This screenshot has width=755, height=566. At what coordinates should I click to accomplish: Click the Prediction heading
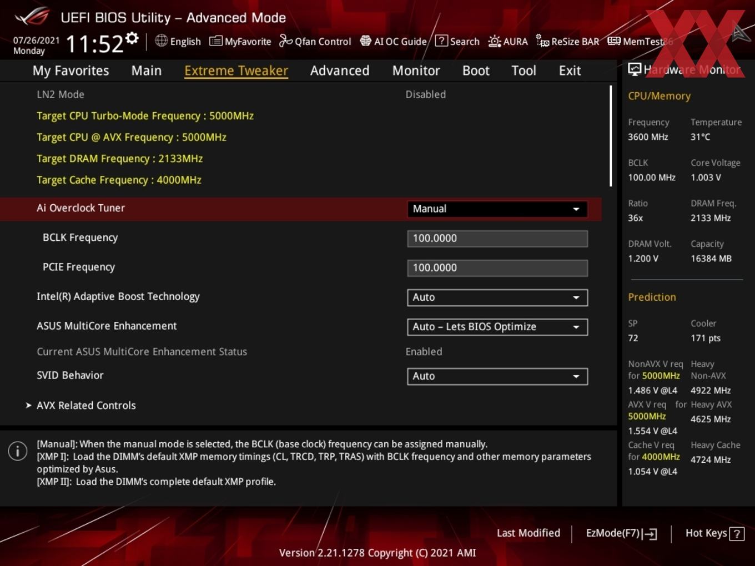coord(652,297)
